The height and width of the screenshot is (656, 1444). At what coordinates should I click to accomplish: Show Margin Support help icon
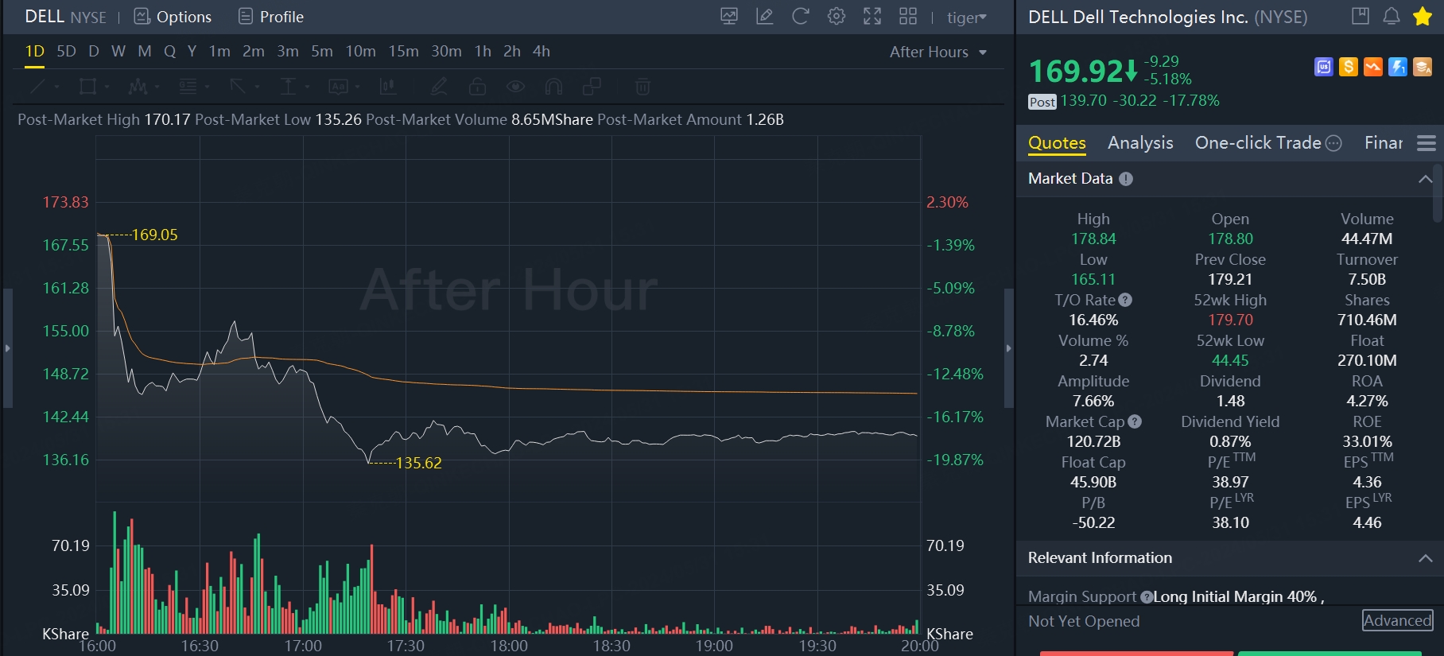pyautogui.click(x=1147, y=597)
